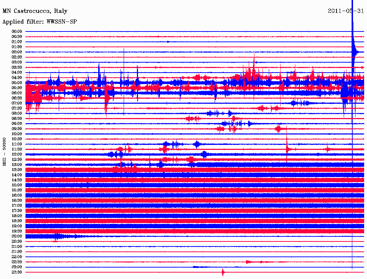This screenshot has height=279, width=367.
Task: Click the 13:30 time label
Action: 17,170
